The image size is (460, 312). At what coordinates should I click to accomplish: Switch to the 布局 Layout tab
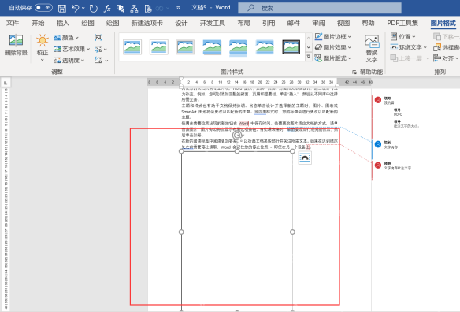click(x=244, y=23)
